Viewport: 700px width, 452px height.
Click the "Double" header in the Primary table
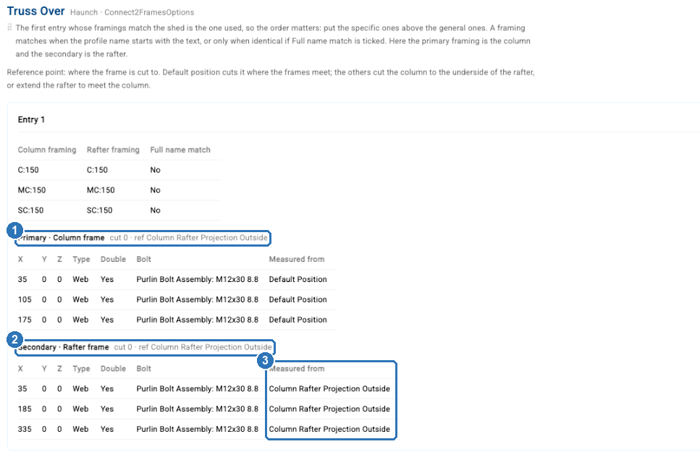(113, 259)
